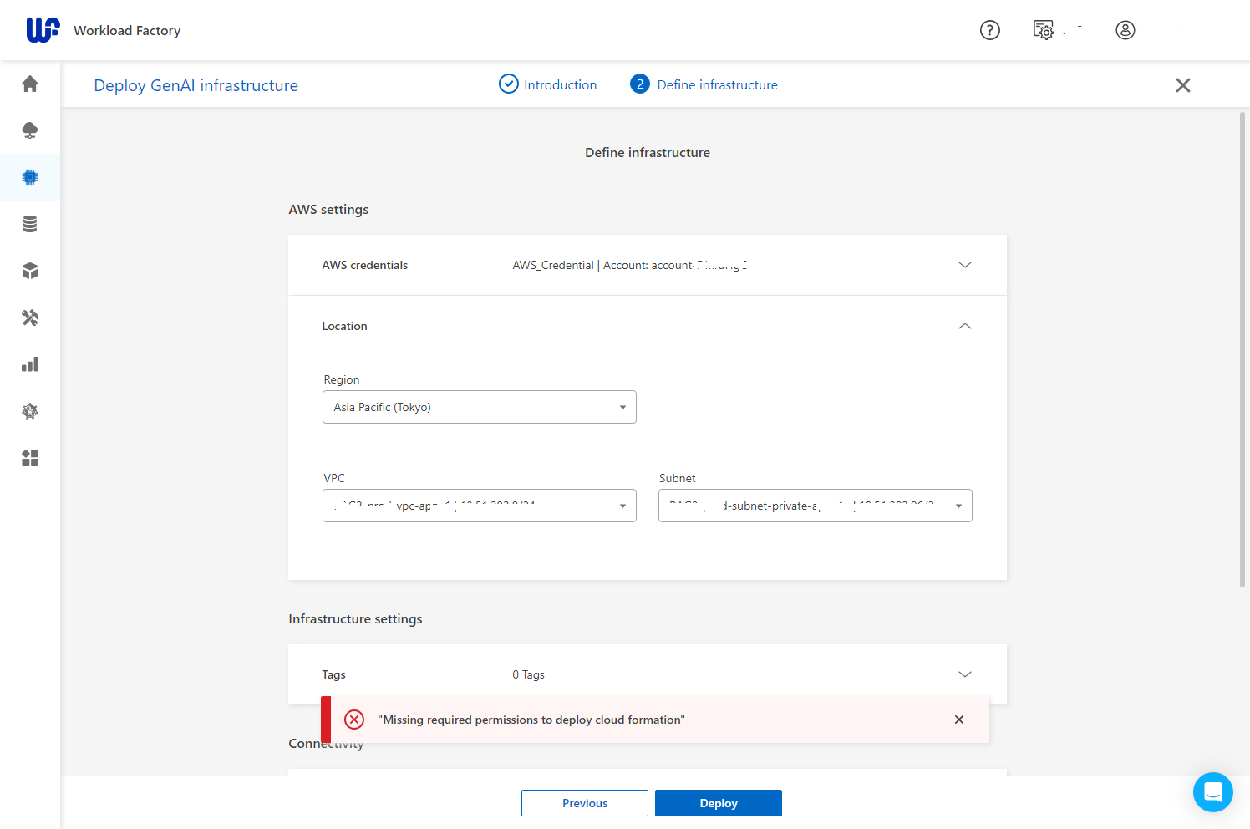Open the Home page from the sidebar
This screenshot has height=829, width=1250.
(x=30, y=84)
